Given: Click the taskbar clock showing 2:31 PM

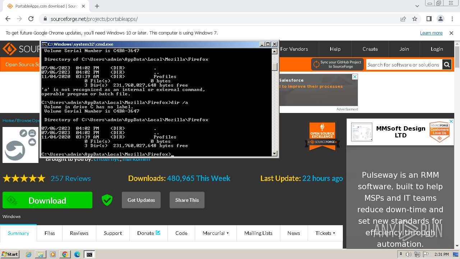Looking at the screenshot, I should coord(441,254).
